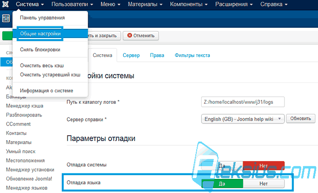Open the Меню dropdown in navbar

(x=110, y=4)
